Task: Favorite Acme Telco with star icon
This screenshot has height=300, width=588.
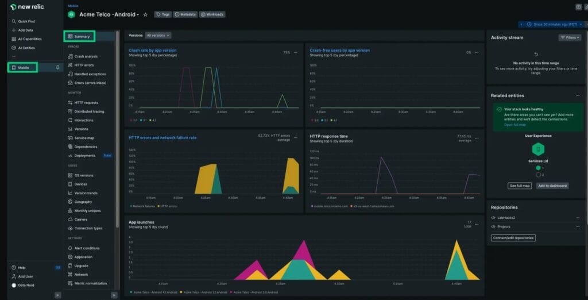Action: (145, 14)
